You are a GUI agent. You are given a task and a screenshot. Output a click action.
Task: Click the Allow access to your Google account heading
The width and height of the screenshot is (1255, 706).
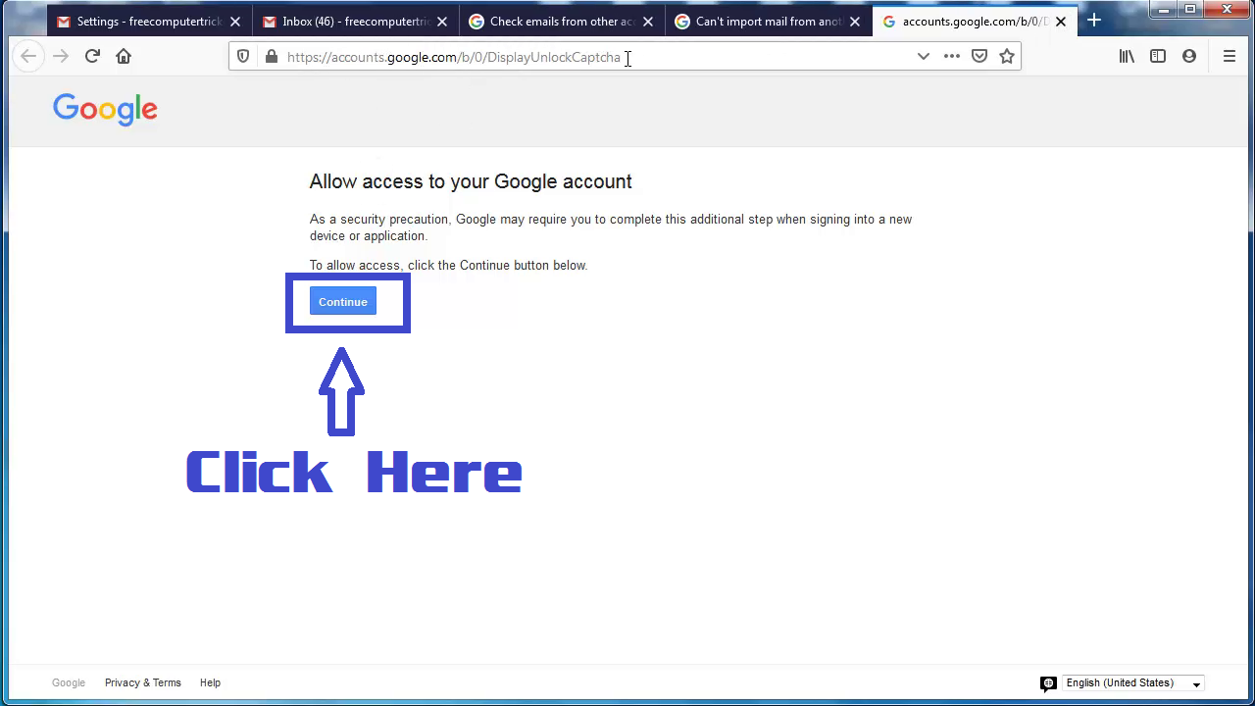pyautogui.click(x=471, y=181)
